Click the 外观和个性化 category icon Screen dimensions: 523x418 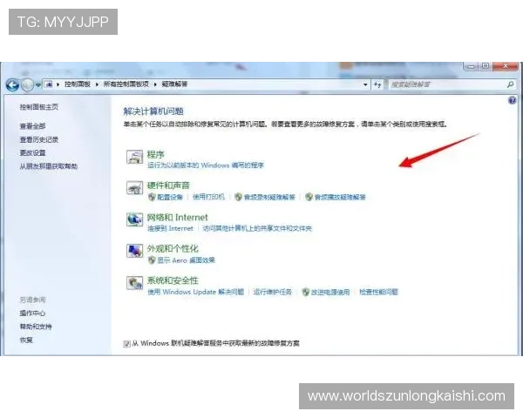(135, 251)
